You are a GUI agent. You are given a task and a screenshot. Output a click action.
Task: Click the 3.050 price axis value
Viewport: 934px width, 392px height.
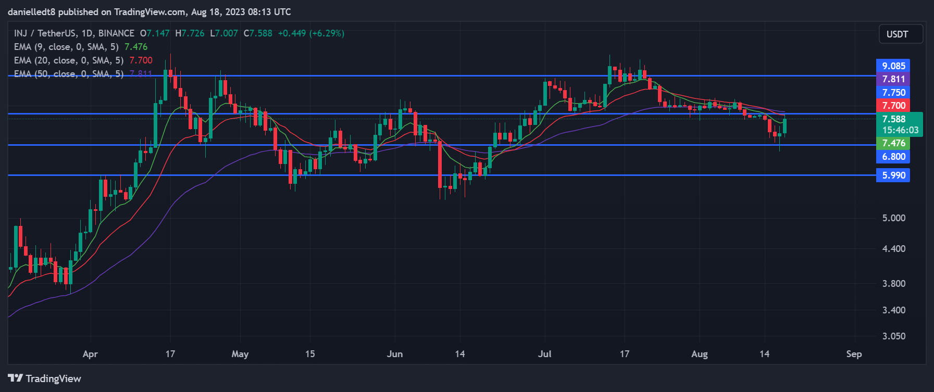[x=894, y=336]
